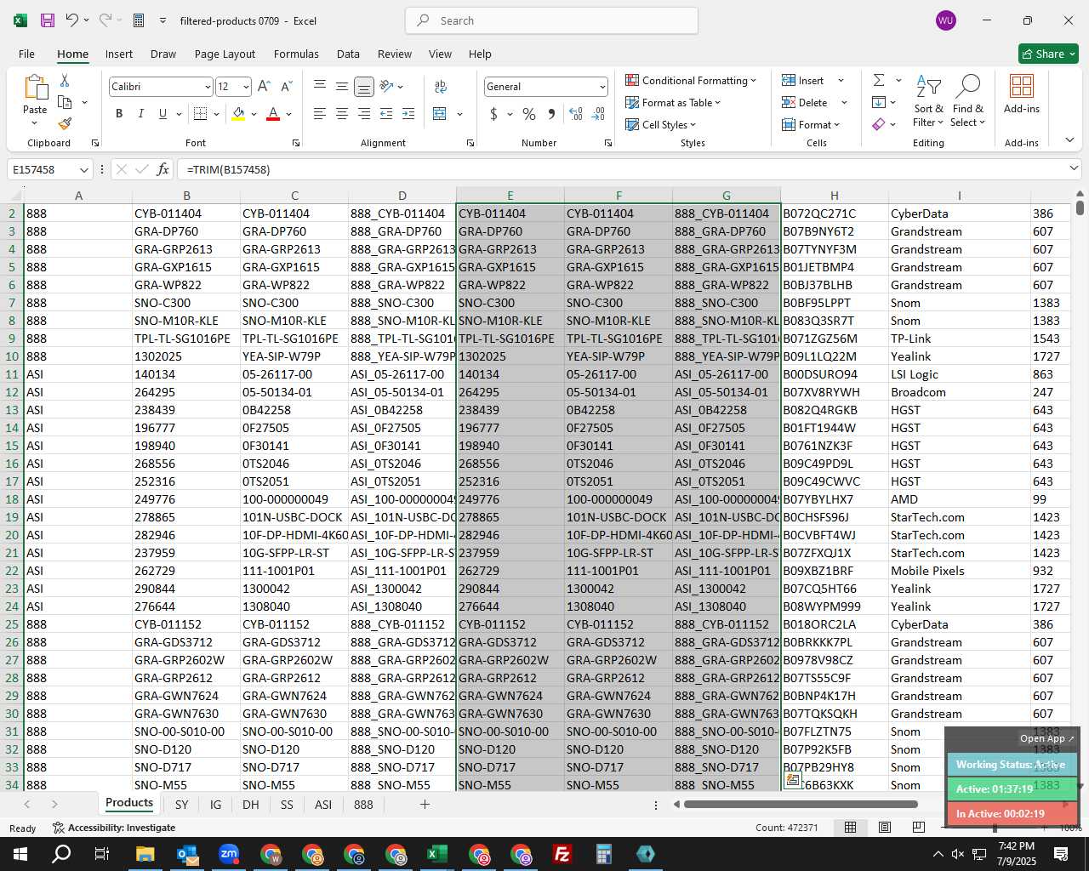Toggle Bold formatting
Viewport: 1089px width, 871px height.
pos(119,114)
